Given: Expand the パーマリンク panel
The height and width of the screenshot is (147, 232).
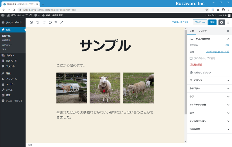Looking at the screenshot, I should click(209, 80).
